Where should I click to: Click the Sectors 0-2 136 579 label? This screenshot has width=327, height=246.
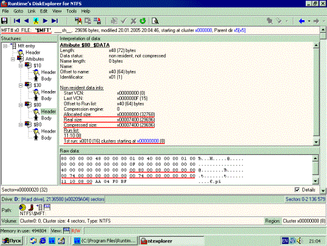(305, 199)
